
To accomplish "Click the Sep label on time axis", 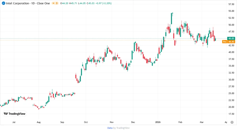I will 62,122.
